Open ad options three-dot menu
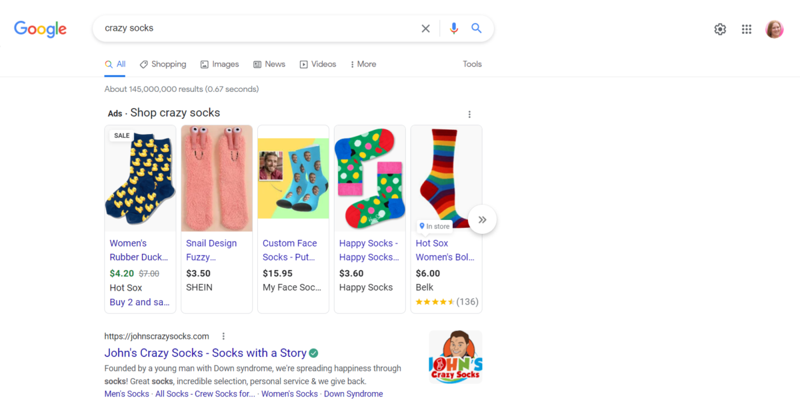 pos(469,114)
